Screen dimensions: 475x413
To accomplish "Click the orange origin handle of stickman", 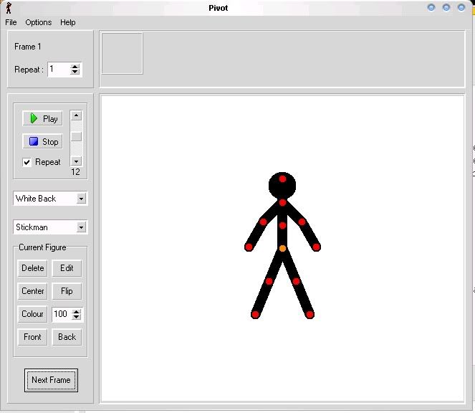I will pos(282,248).
